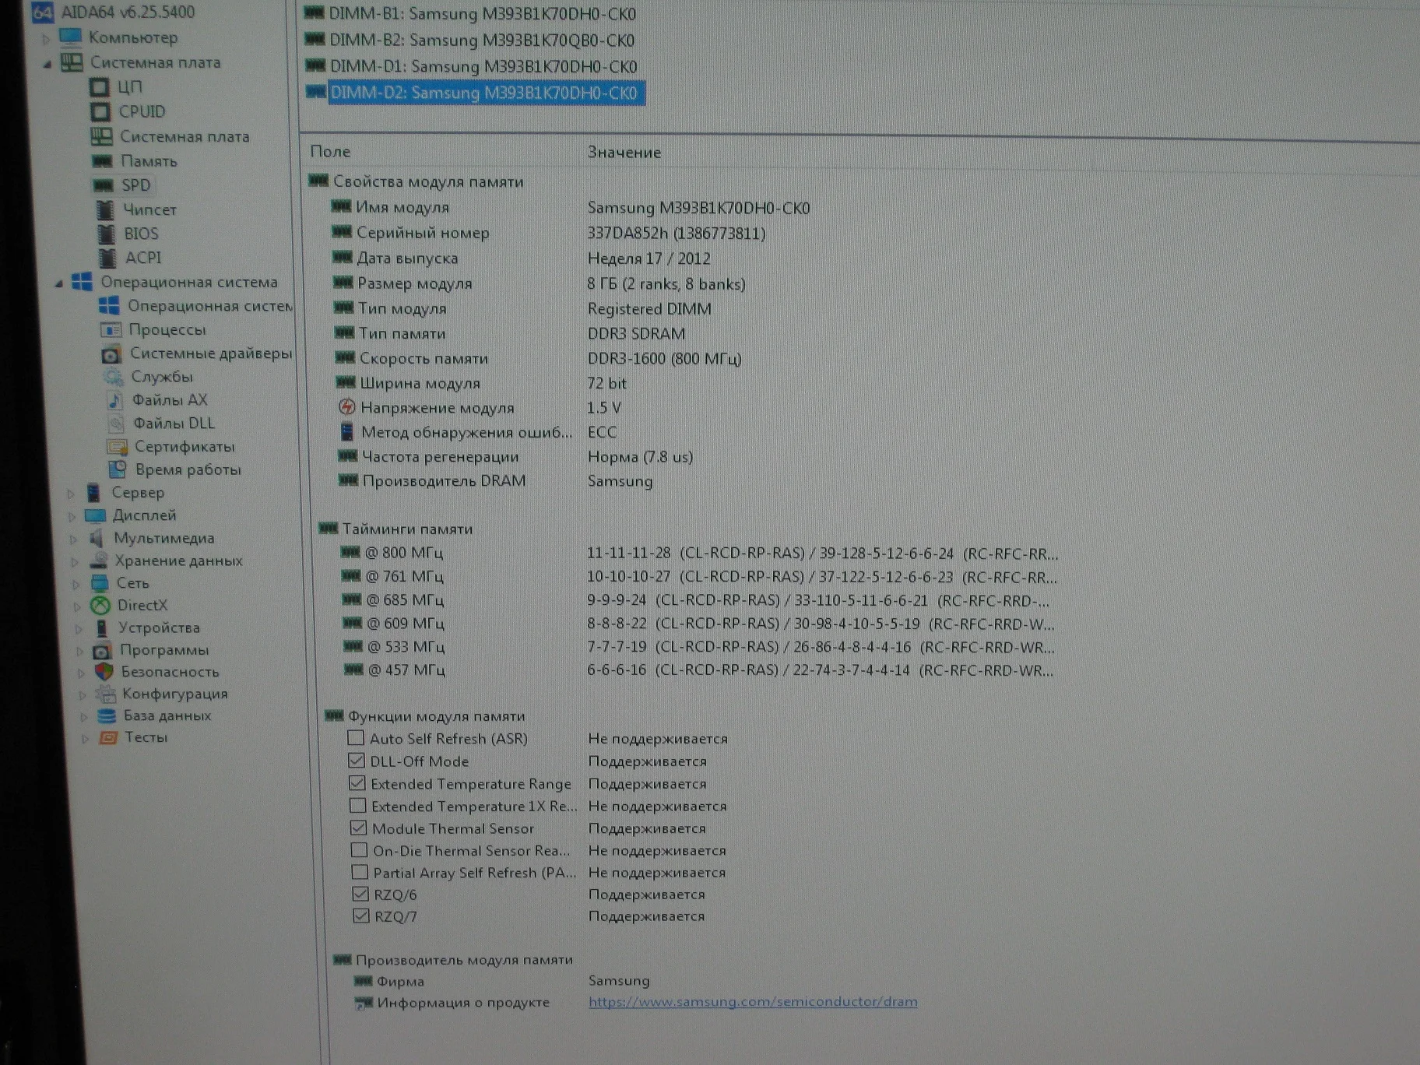
Task: Click the CPUID chip icon
Action: [x=100, y=111]
